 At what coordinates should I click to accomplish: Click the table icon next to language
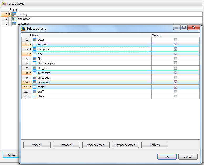tap(34, 78)
